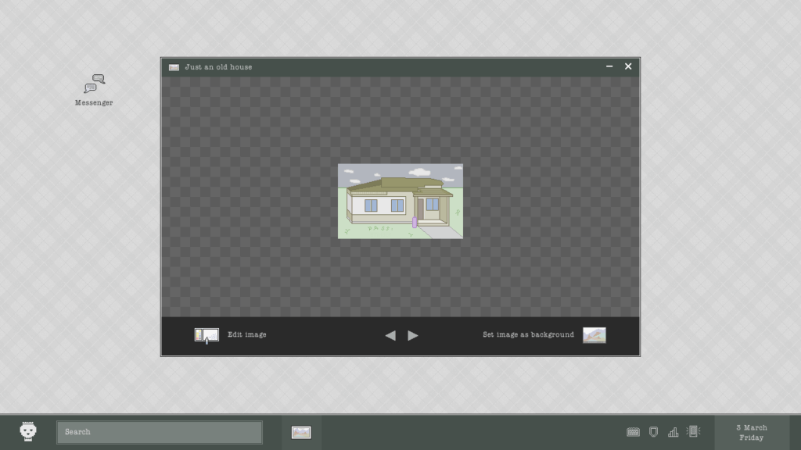This screenshot has height=450, width=801.
Task: Open the start menu skull icon
Action: (28, 431)
